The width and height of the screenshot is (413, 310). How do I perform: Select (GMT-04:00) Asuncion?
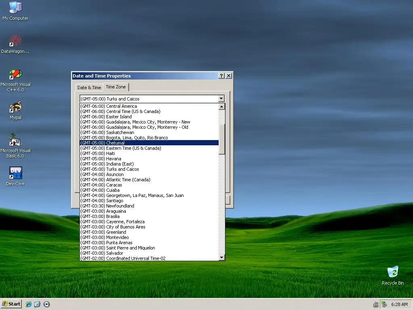[149, 174]
